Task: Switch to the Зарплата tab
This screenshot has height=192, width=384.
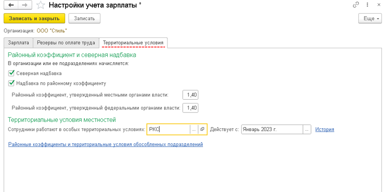Action: click(x=18, y=43)
